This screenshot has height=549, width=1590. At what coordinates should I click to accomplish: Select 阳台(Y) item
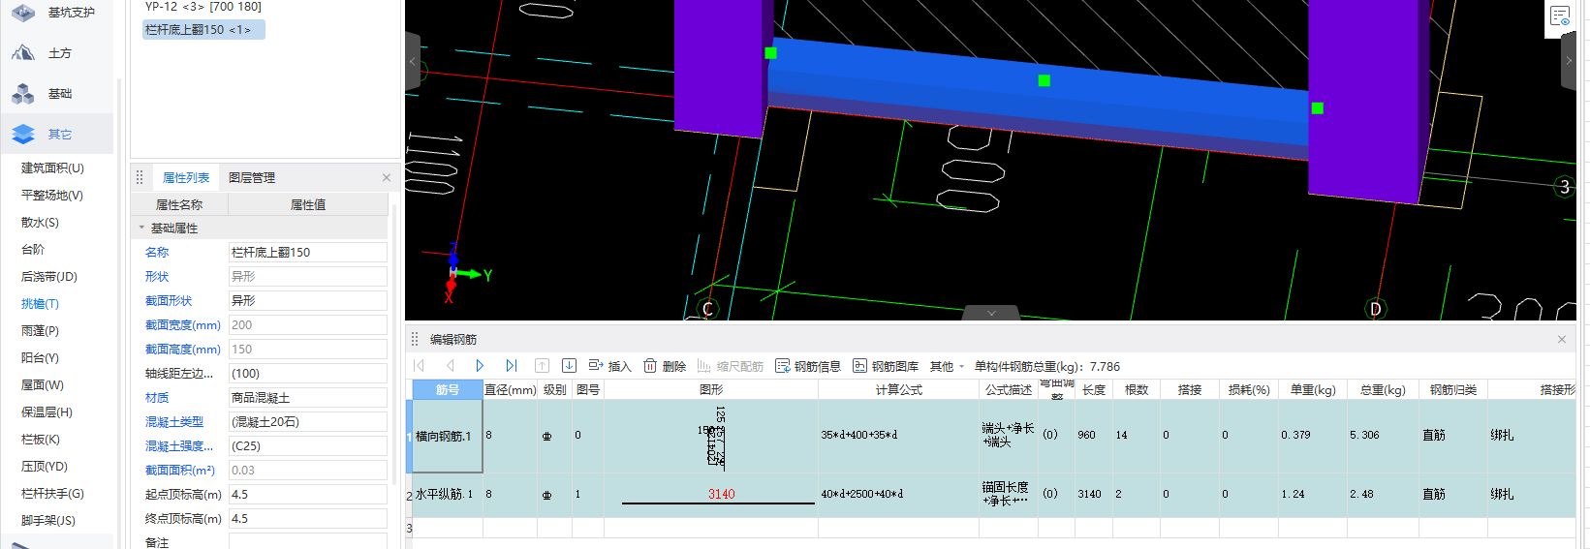point(40,357)
